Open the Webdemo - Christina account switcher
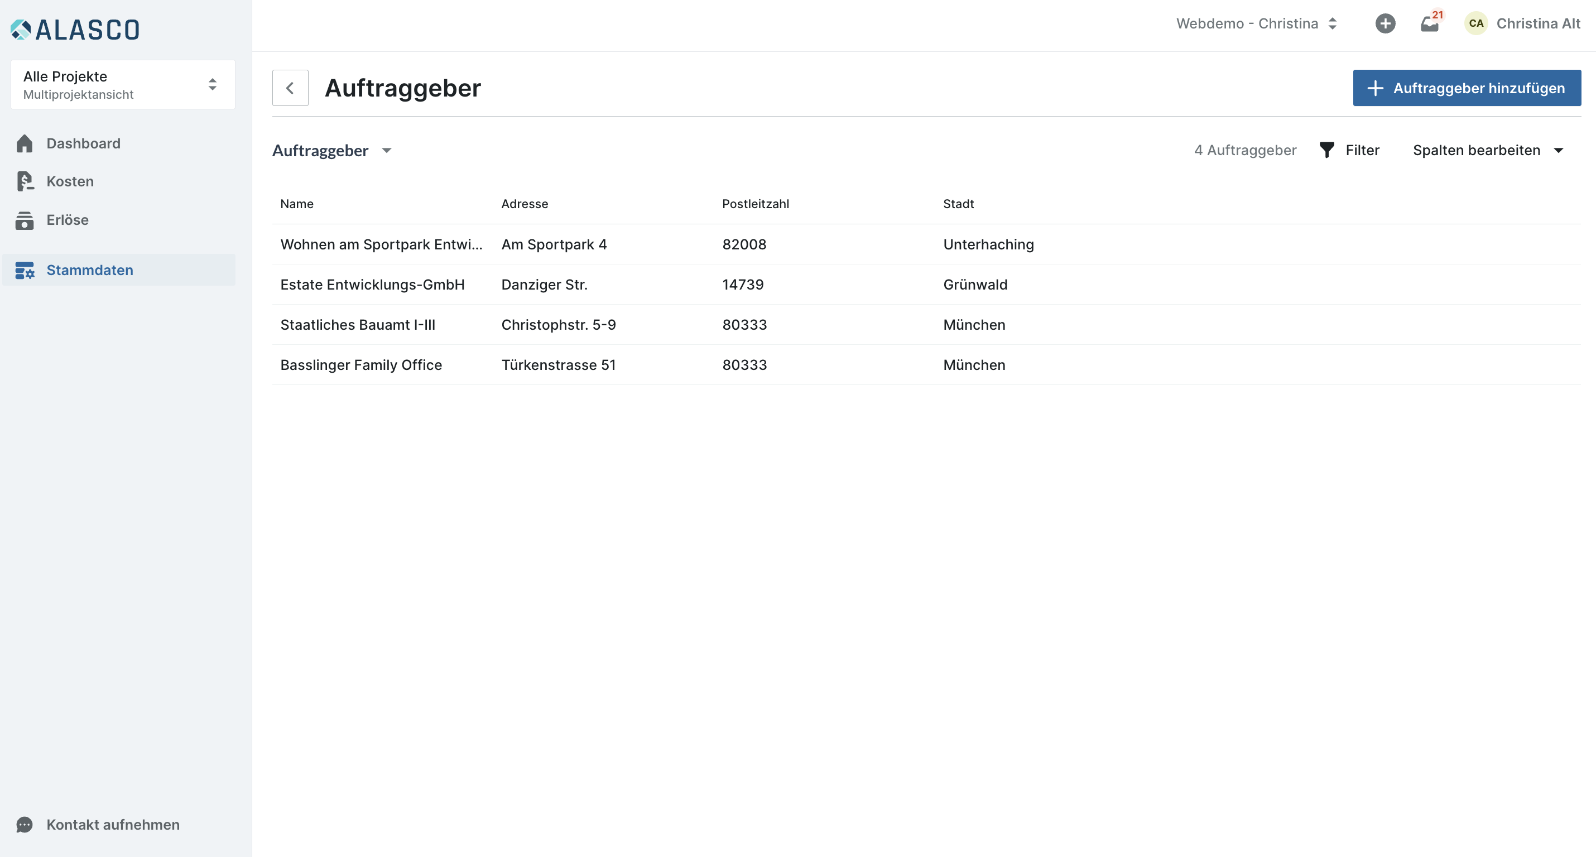This screenshot has width=1596, height=857. pyautogui.click(x=1257, y=23)
